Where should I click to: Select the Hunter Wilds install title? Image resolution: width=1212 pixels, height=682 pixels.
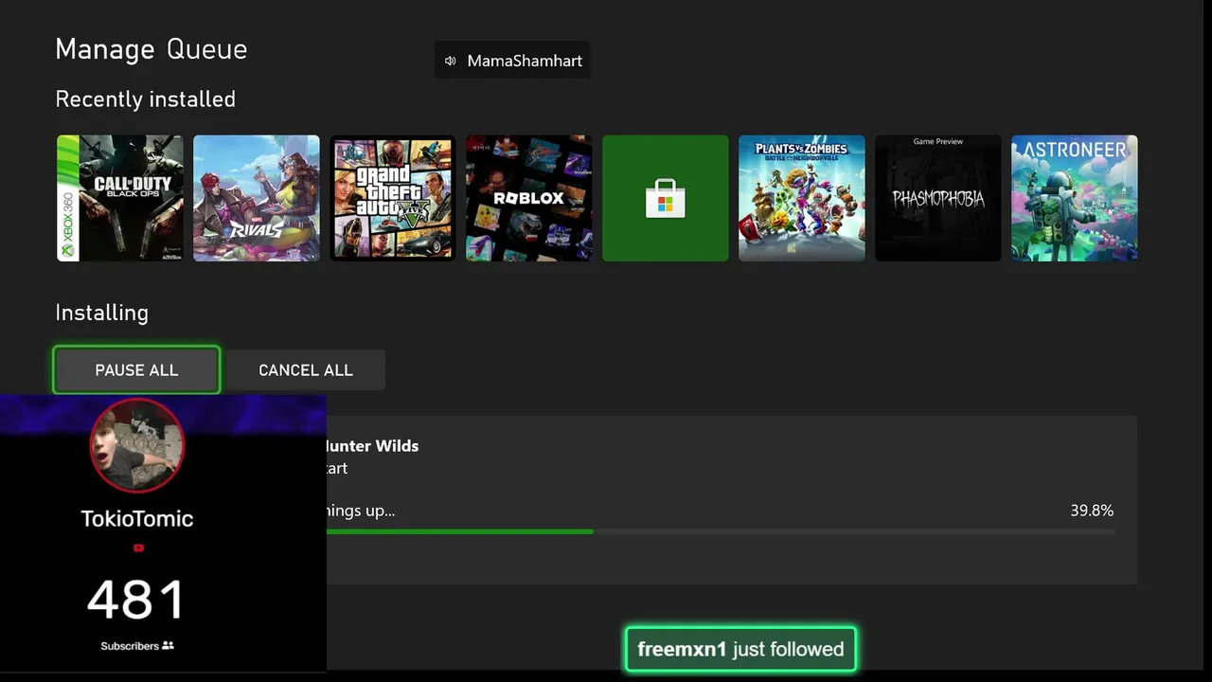pos(372,445)
